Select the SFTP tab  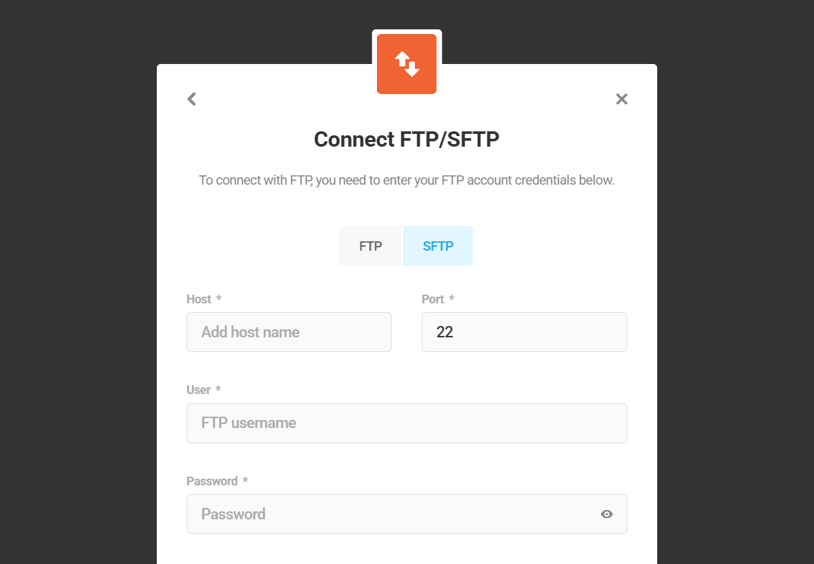pos(438,245)
